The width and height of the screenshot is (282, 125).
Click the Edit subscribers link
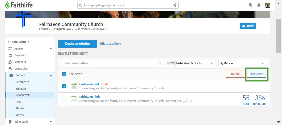110,43
